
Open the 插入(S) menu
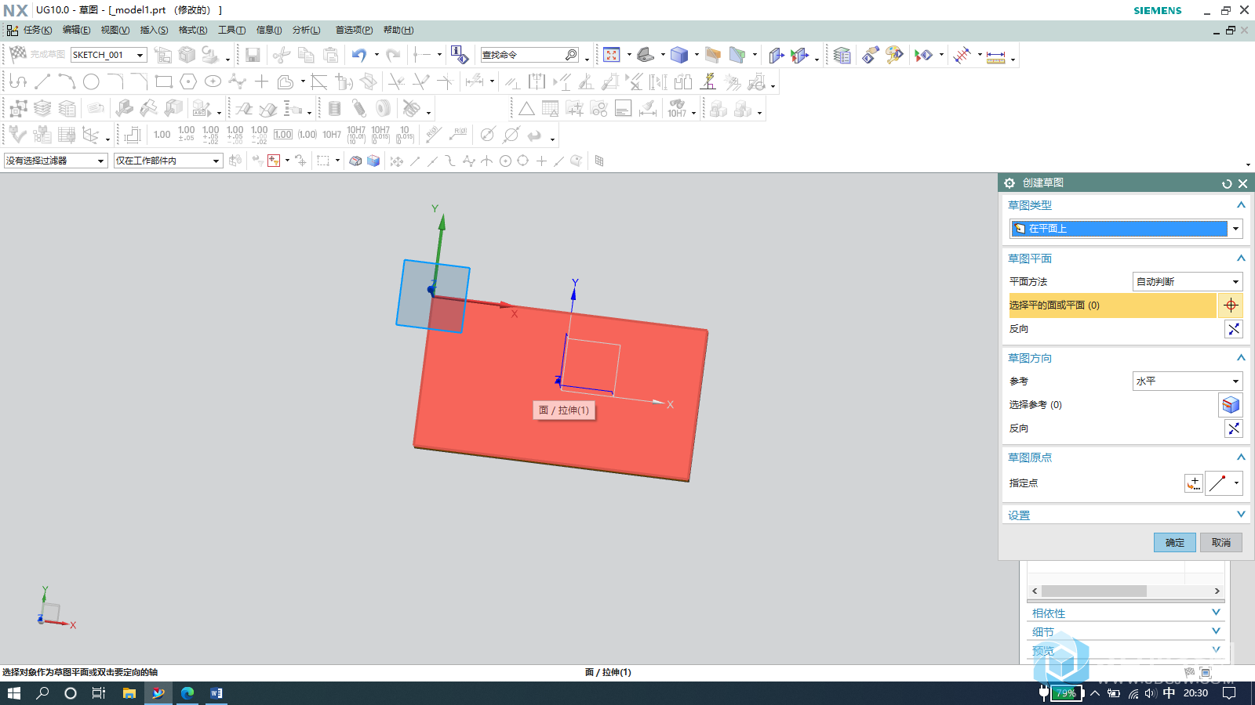(x=154, y=30)
